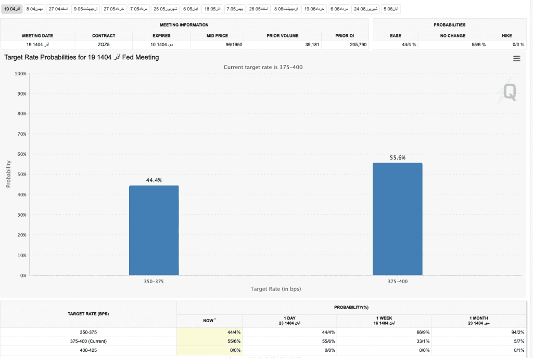This screenshot has width=533, height=358.
Task: Open the 24 شهریور 06 meeting tab
Action: (366, 9)
